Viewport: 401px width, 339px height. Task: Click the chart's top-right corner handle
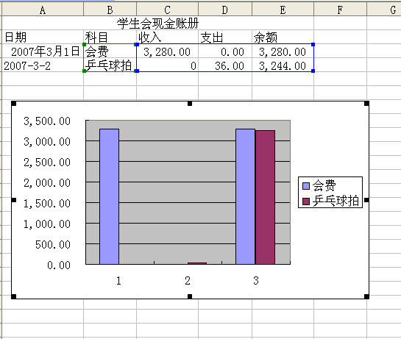[x=366, y=103]
